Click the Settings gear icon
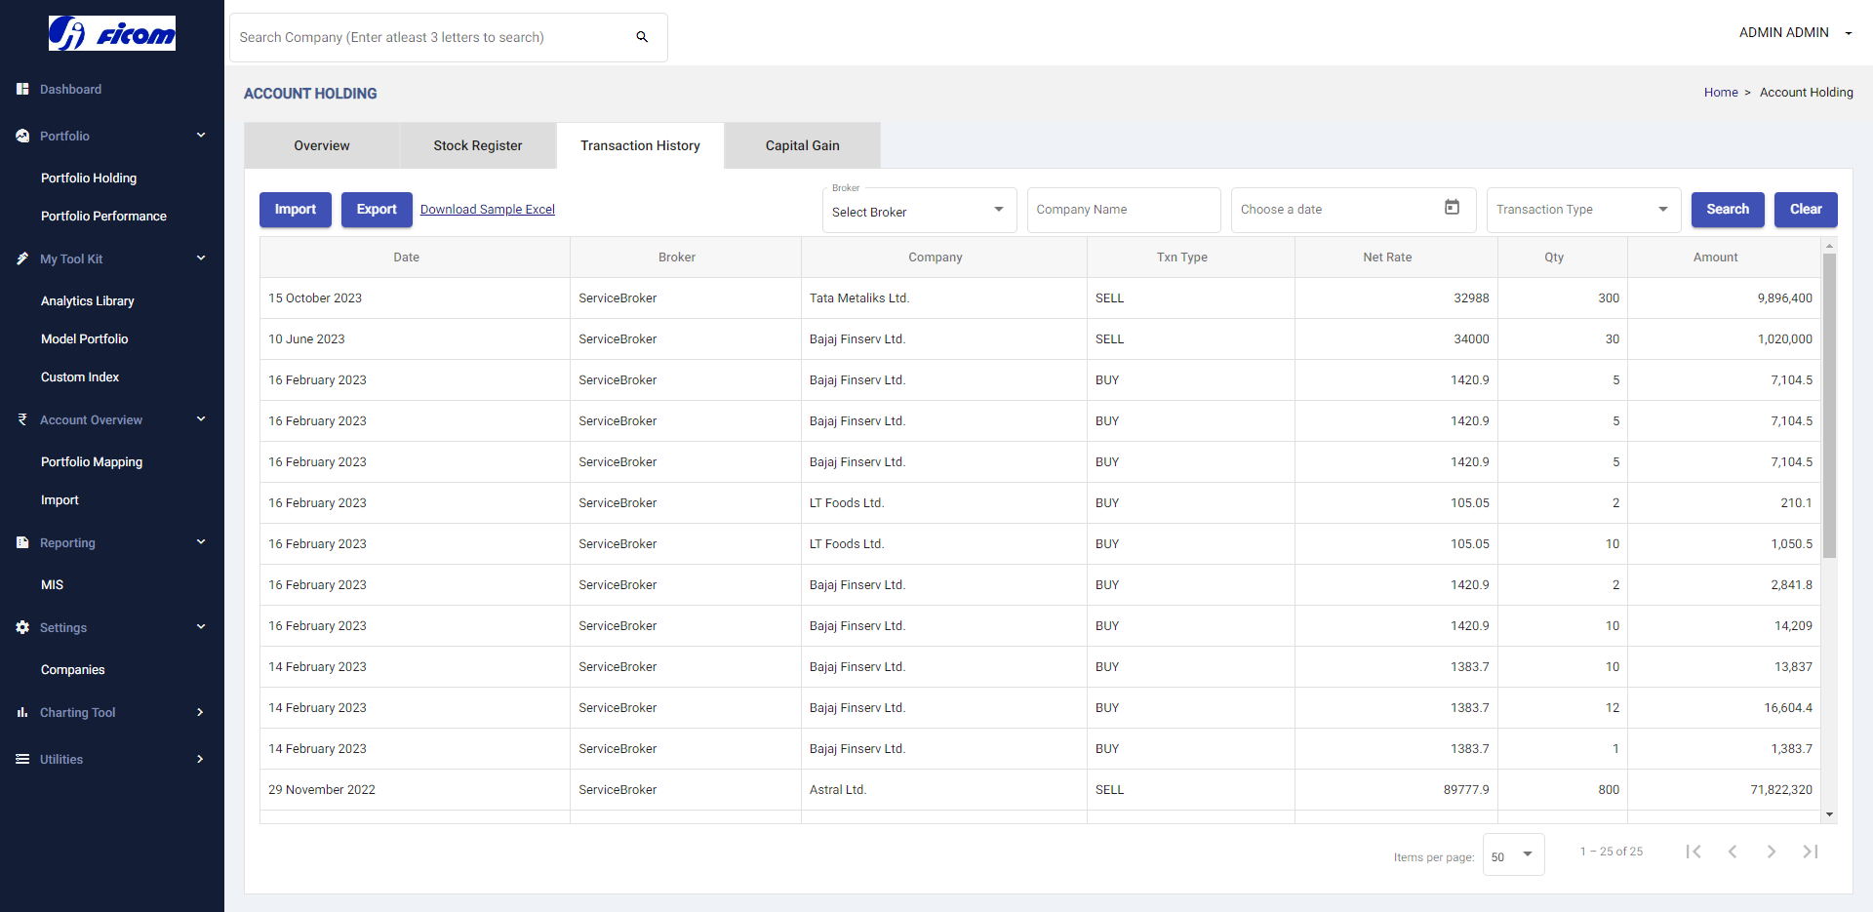The width and height of the screenshot is (1873, 912). point(22,627)
